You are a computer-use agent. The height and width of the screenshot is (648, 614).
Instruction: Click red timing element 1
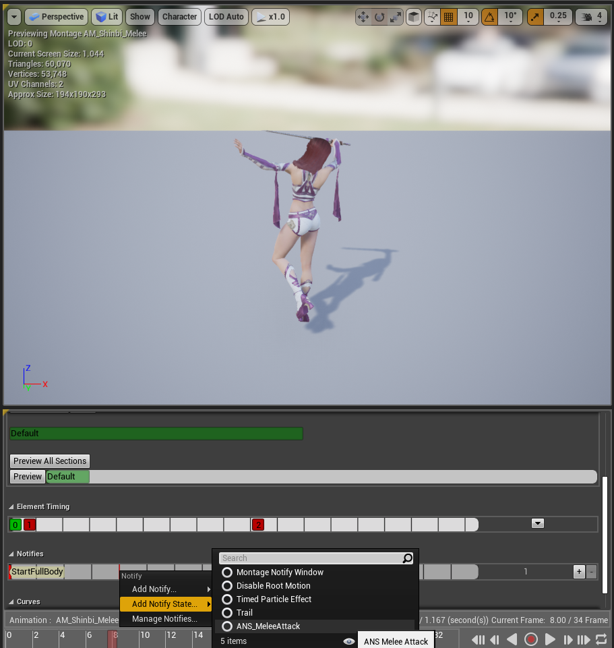[x=30, y=525]
